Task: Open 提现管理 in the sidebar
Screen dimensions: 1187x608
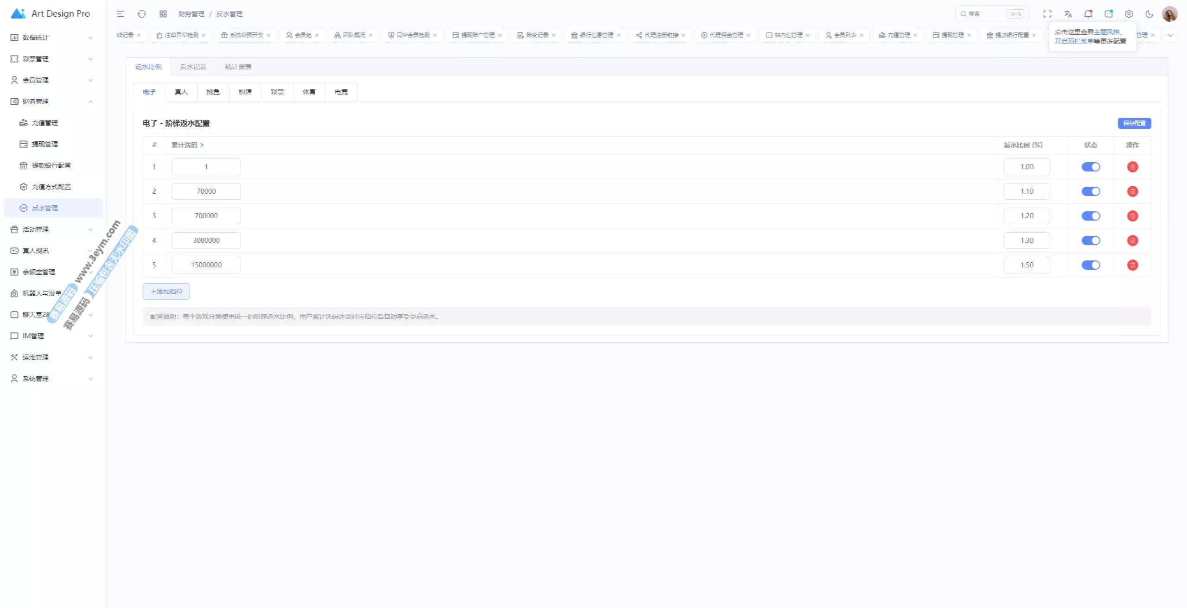Action: (45, 144)
